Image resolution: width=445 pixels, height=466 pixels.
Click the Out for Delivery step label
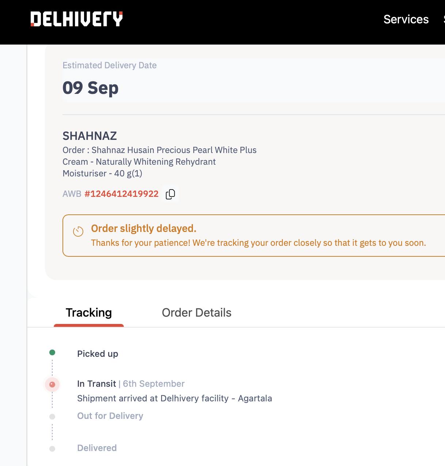coord(110,416)
